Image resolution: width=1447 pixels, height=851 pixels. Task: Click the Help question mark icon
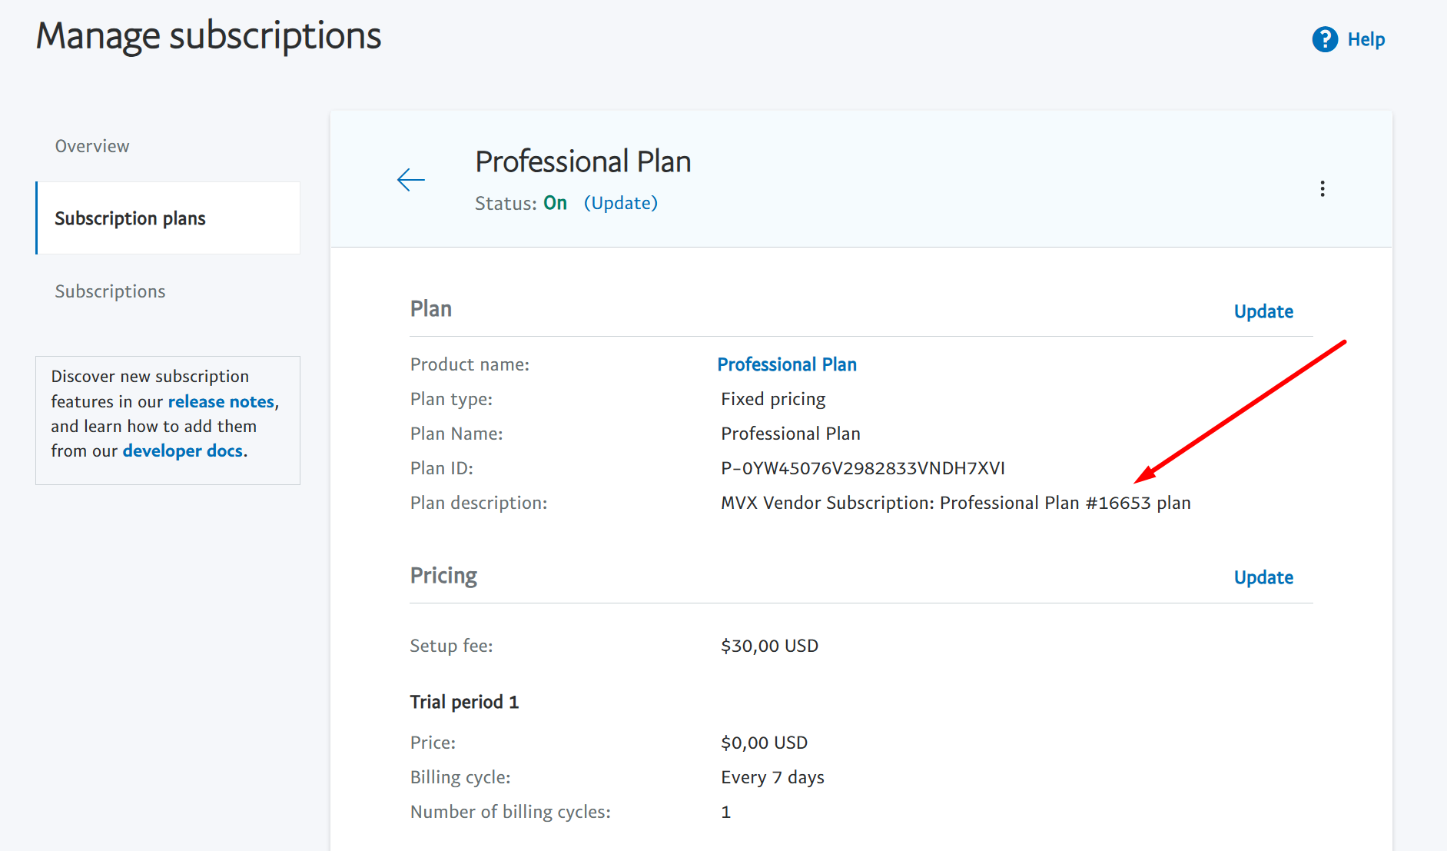coord(1325,39)
